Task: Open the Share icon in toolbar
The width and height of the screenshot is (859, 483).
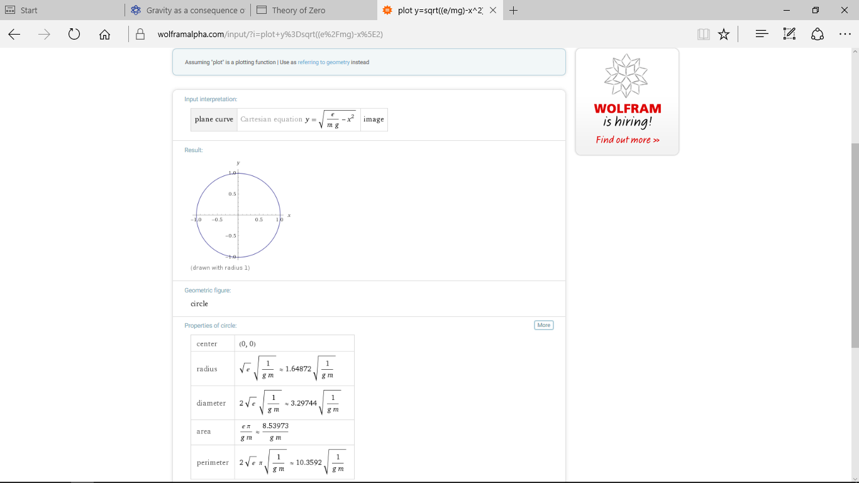Action: (817, 35)
